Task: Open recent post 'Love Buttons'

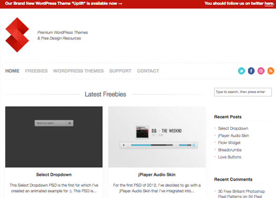Action: pos(230,157)
